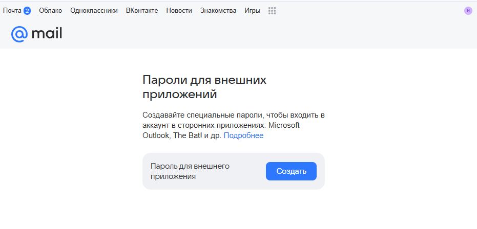Click the @mail logo
This screenshot has height=229, width=477.
[x=36, y=34]
